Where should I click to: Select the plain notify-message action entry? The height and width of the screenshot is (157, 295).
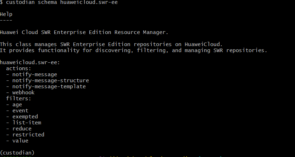point(34,74)
